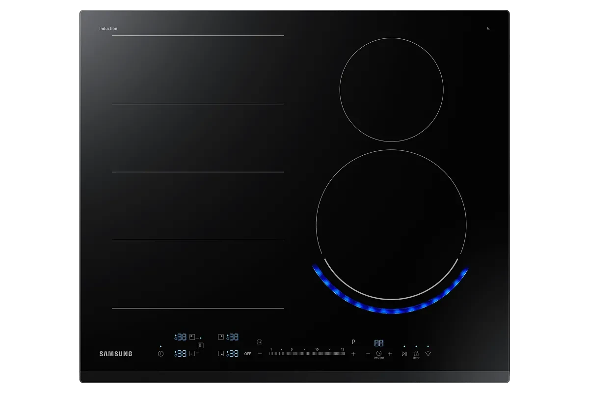
Task: Select the upper-left flex zone burner icon
Action: click(x=192, y=337)
